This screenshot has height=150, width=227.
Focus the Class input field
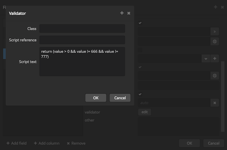pos(82,28)
